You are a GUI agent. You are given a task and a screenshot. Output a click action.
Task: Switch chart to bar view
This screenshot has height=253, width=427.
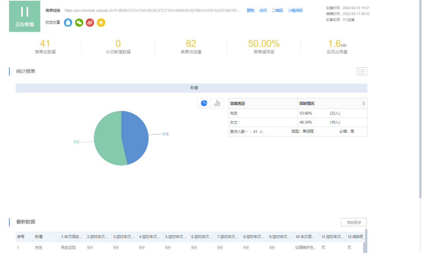click(217, 103)
